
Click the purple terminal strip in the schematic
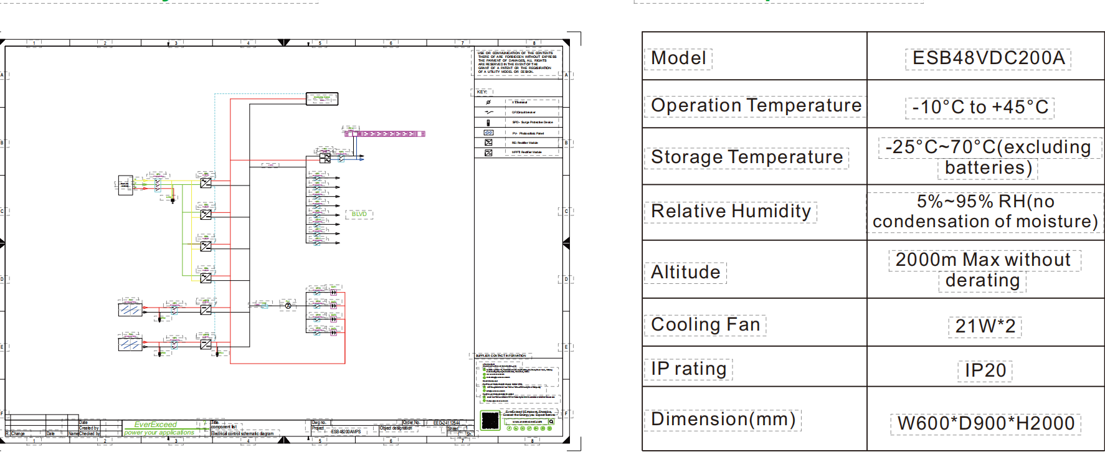384,134
